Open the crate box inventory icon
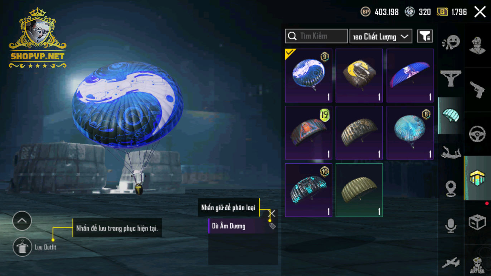Screen dimensions: 491x276 477,222
